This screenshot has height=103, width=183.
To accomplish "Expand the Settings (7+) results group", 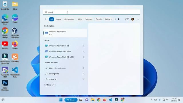I will pyautogui.click(x=50, y=85).
